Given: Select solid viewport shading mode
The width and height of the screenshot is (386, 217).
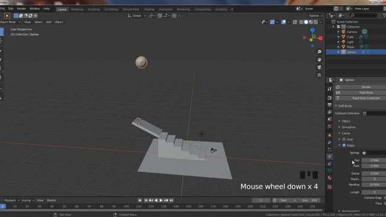Looking at the screenshot, I should pos(306,22).
